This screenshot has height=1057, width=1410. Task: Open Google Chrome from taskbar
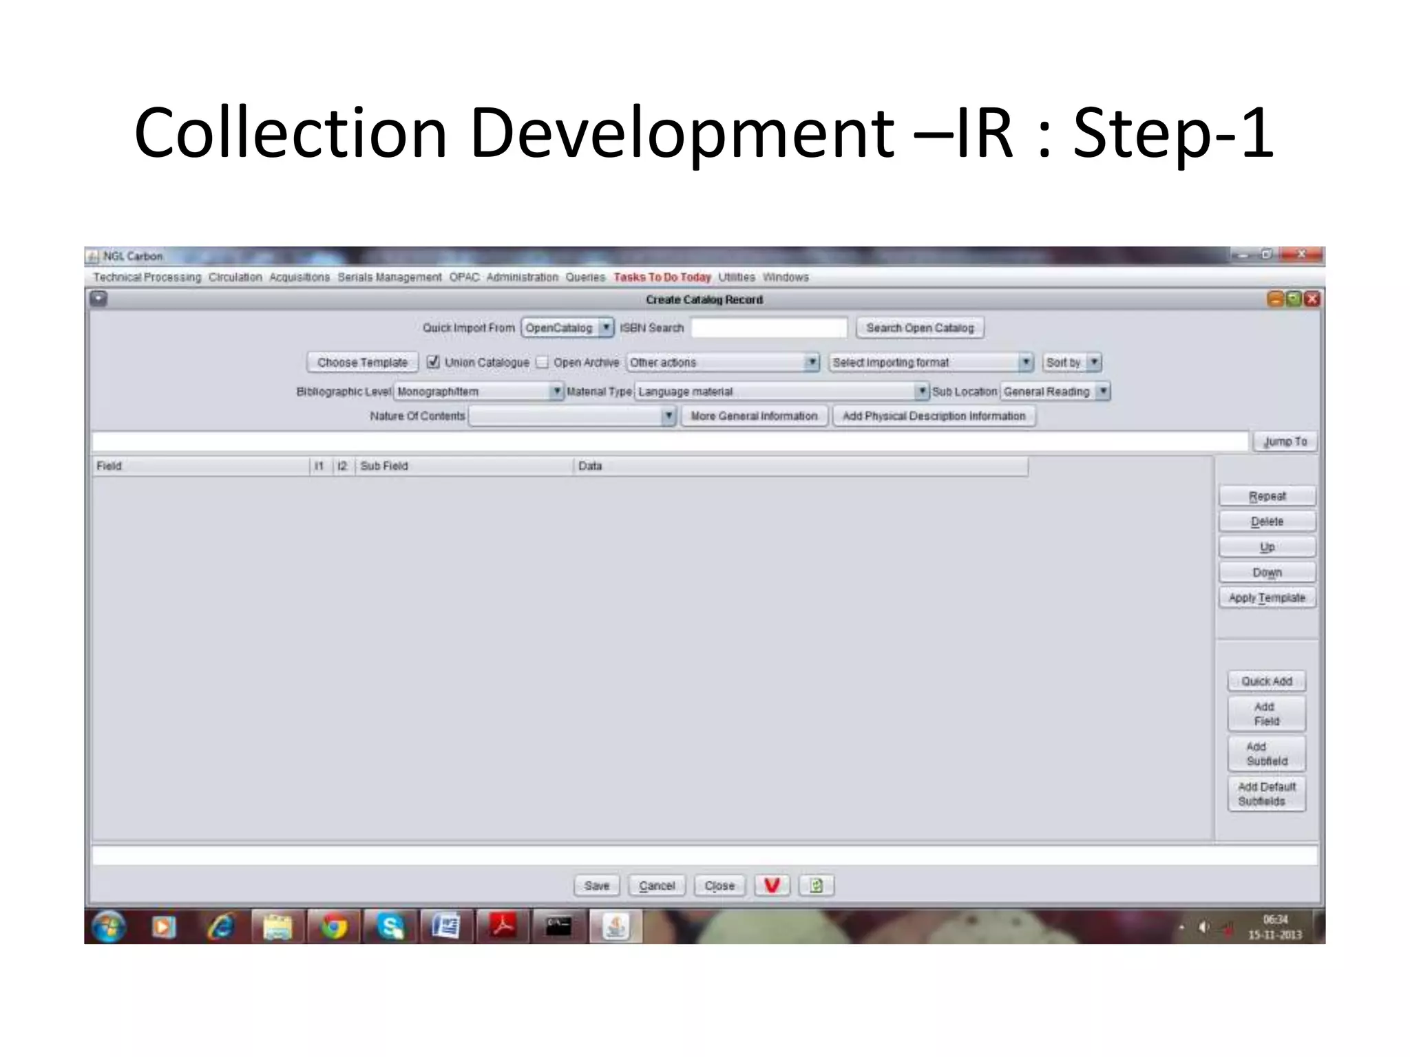click(334, 926)
